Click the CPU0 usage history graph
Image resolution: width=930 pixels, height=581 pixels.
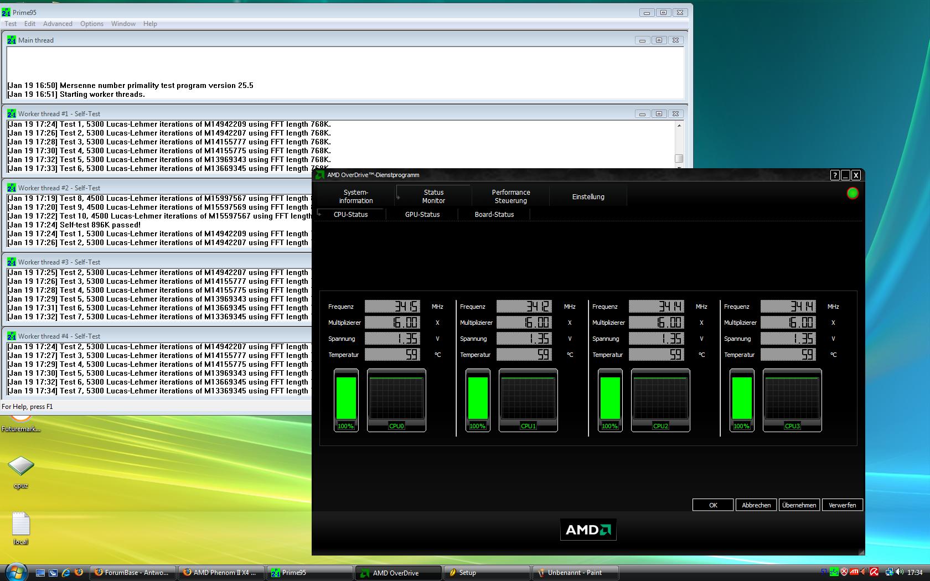point(396,400)
